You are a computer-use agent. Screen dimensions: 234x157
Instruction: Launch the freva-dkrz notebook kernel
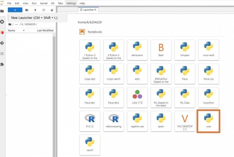click(113, 97)
